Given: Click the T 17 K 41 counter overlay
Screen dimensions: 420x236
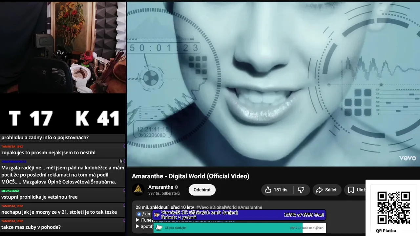Looking at the screenshot, I should coord(64,118).
